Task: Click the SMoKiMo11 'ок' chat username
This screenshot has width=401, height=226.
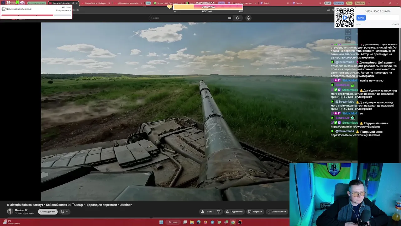Action: 350,114
